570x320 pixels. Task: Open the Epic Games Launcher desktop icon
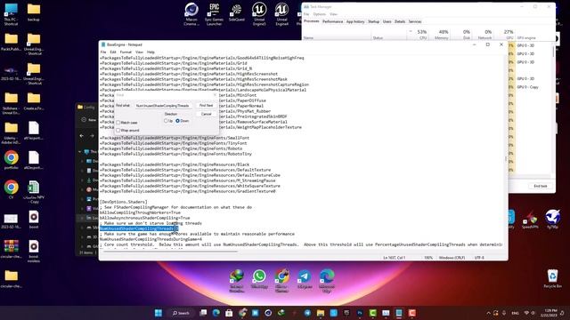click(x=214, y=14)
